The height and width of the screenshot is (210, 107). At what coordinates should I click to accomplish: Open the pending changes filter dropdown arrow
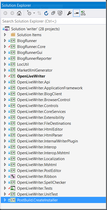pyautogui.click(x=34, y=13)
